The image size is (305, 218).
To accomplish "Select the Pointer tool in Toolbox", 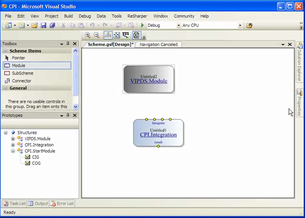I will click(x=18, y=58).
